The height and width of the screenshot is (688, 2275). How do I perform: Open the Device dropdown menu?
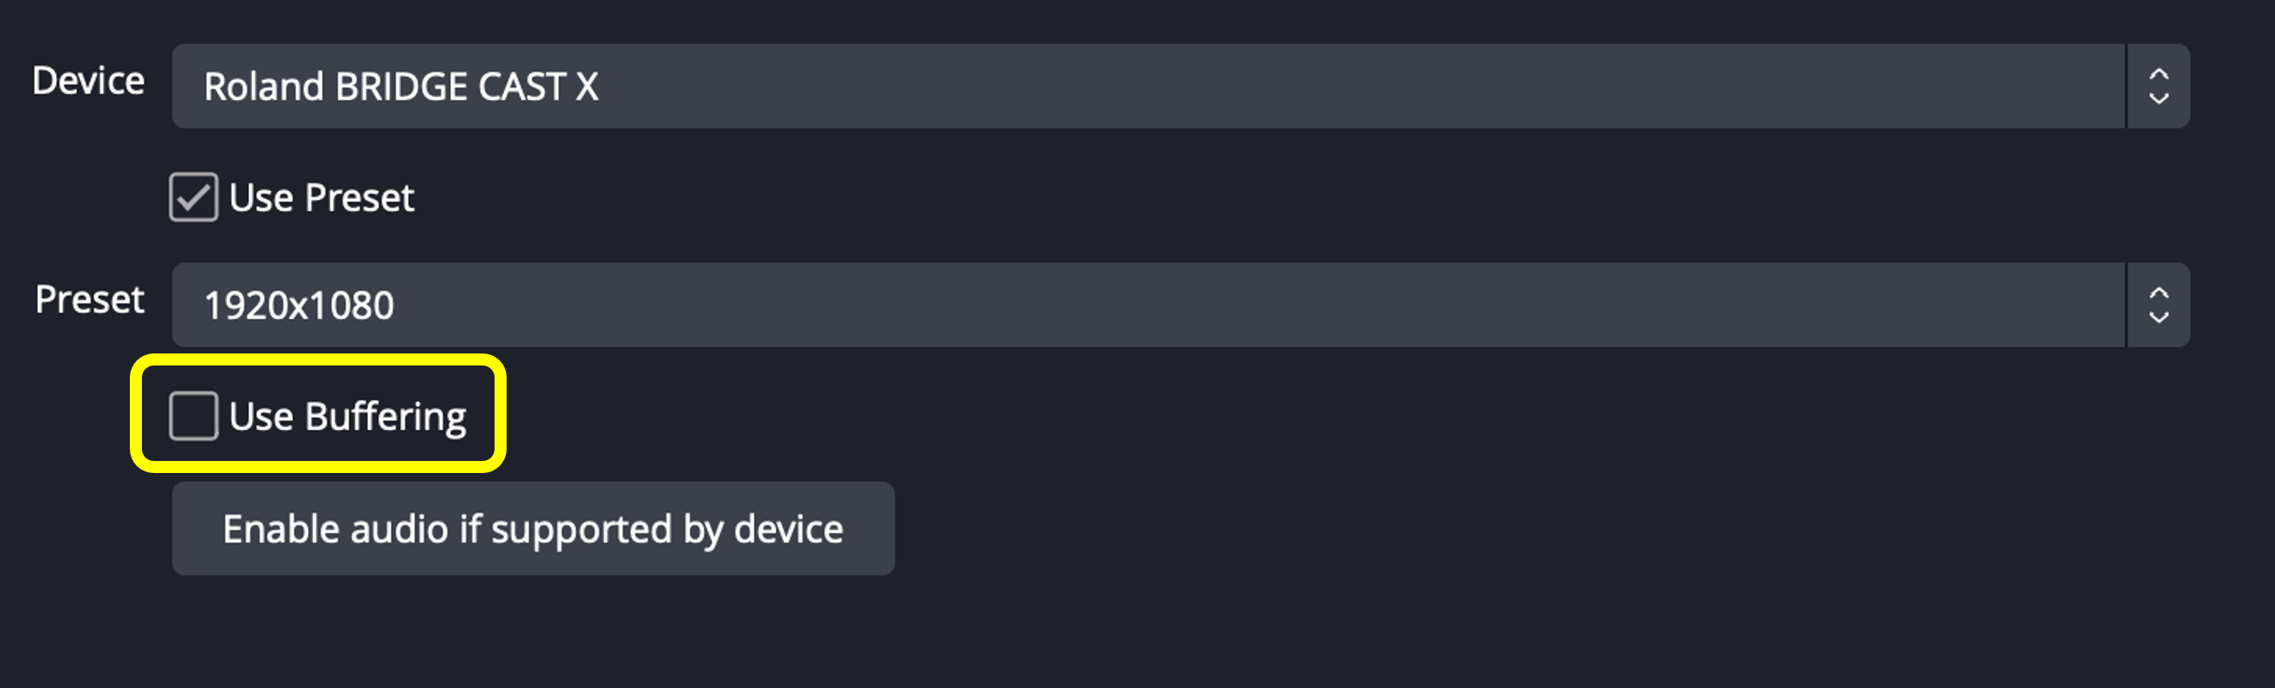(1148, 87)
